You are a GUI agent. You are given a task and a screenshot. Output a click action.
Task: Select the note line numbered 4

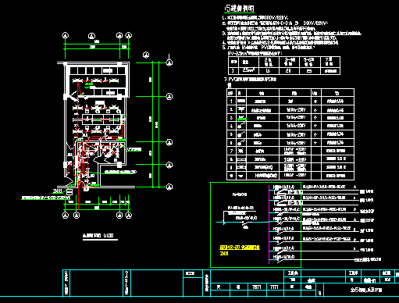280,42
